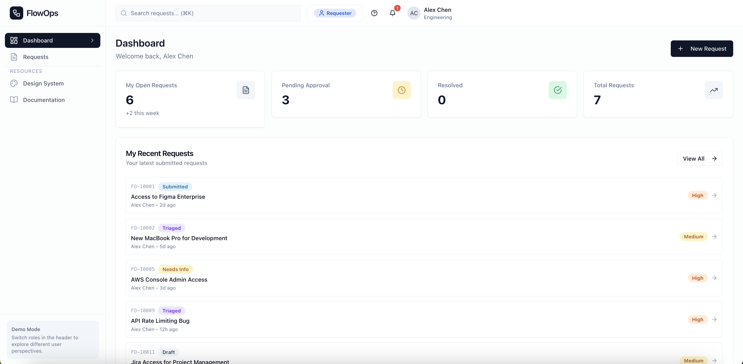Click the FlowOps logo icon
Image resolution: width=743 pixels, height=364 pixels.
16,13
